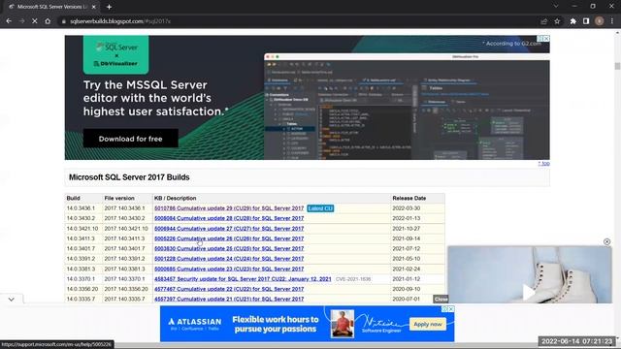The image size is (621, 349).
Task: Select build cell 14.0.3421.10
Action: (82, 229)
